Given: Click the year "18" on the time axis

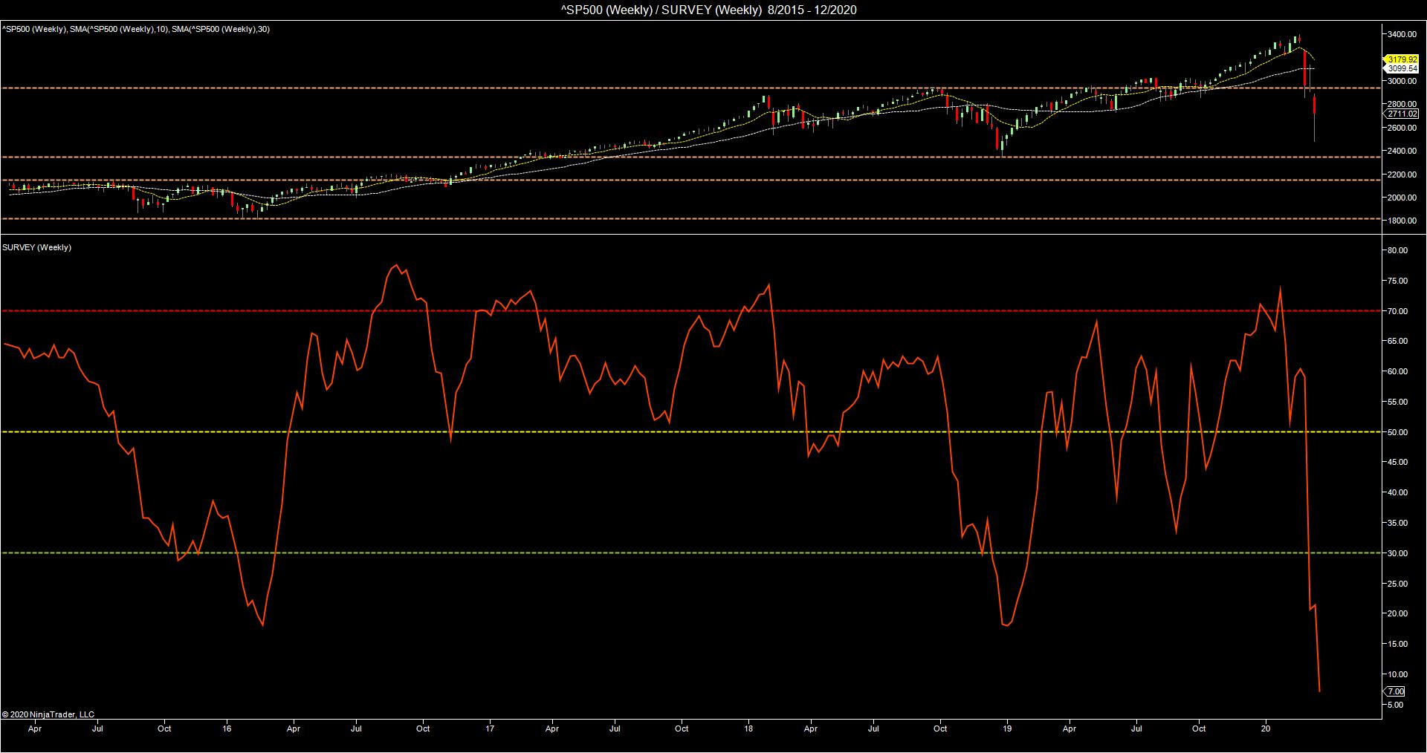Looking at the screenshot, I should (748, 728).
